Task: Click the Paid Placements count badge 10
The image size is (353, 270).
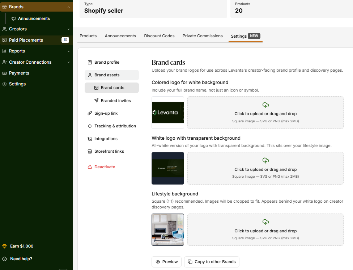Action: click(65, 40)
